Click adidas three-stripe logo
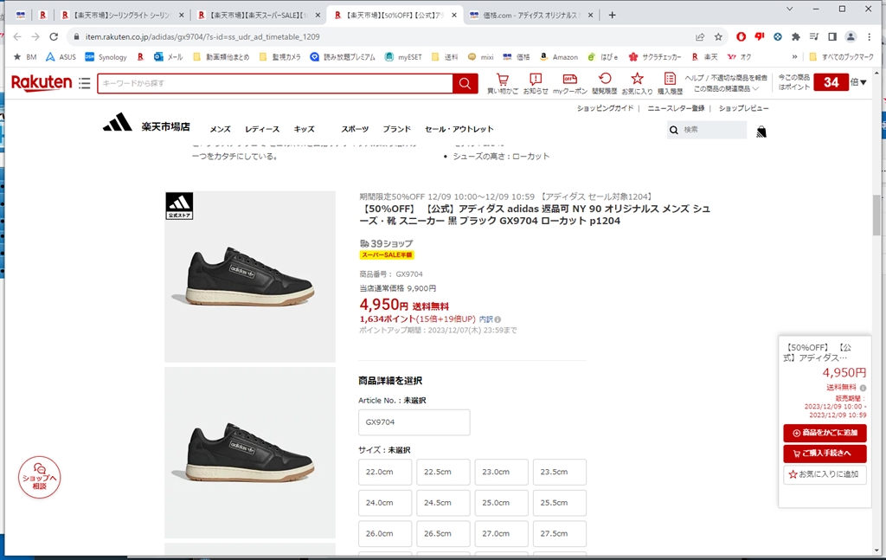 (x=118, y=122)
